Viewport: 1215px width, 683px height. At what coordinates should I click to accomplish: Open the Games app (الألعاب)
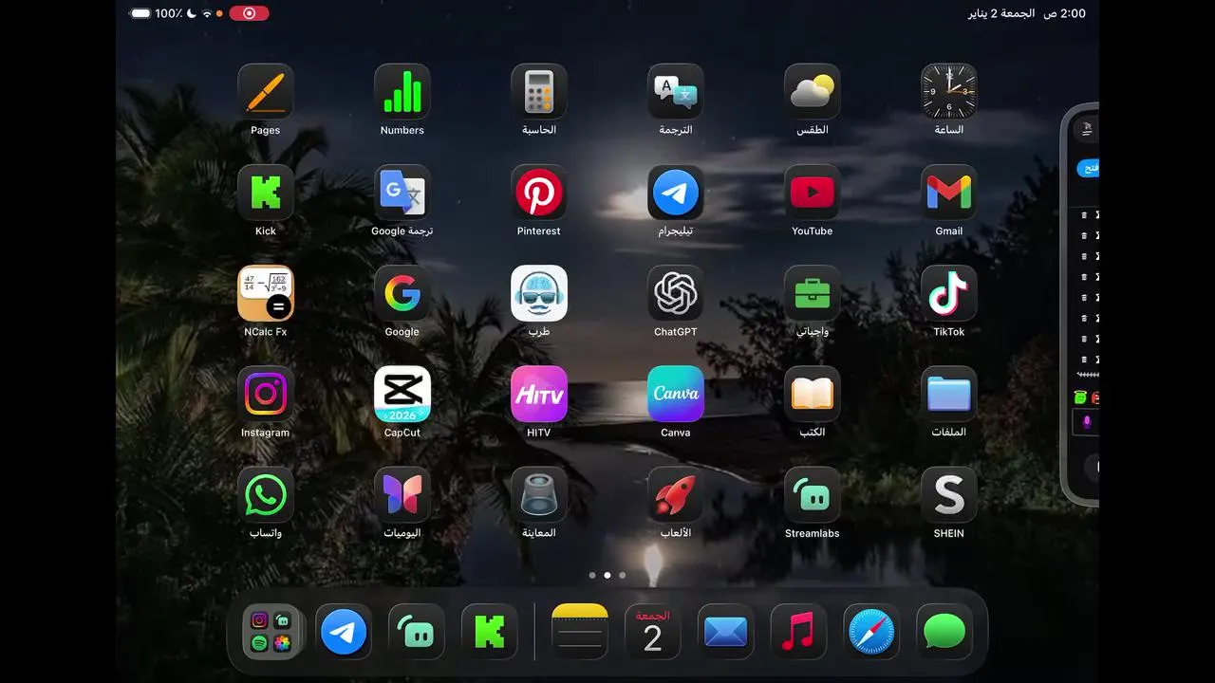676,494
